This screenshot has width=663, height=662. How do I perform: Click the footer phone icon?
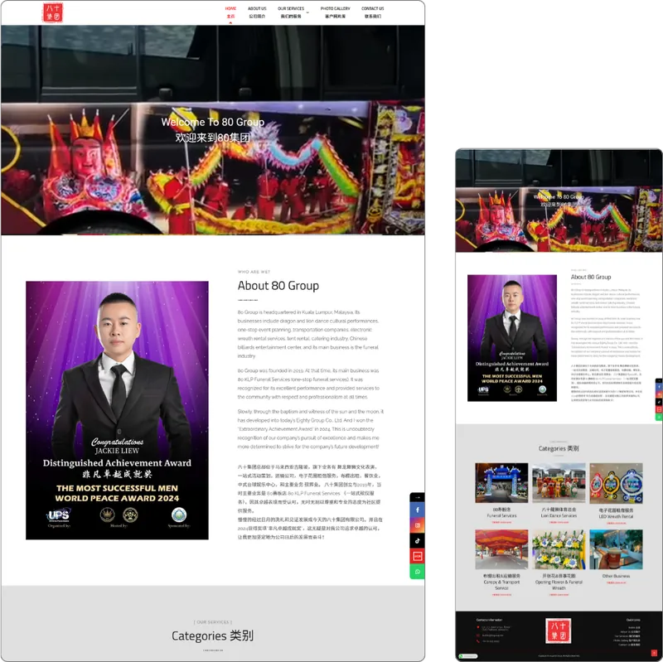click(x=478, y=641)
